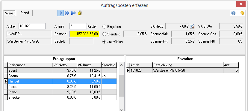Open the blue help question mark icon
The width and height of the screenshot is (248, 111).
pos(233,13)
